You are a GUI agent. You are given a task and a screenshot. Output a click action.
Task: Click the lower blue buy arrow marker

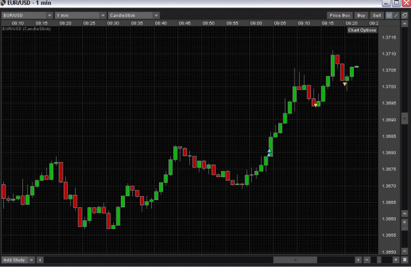point(269,155)
